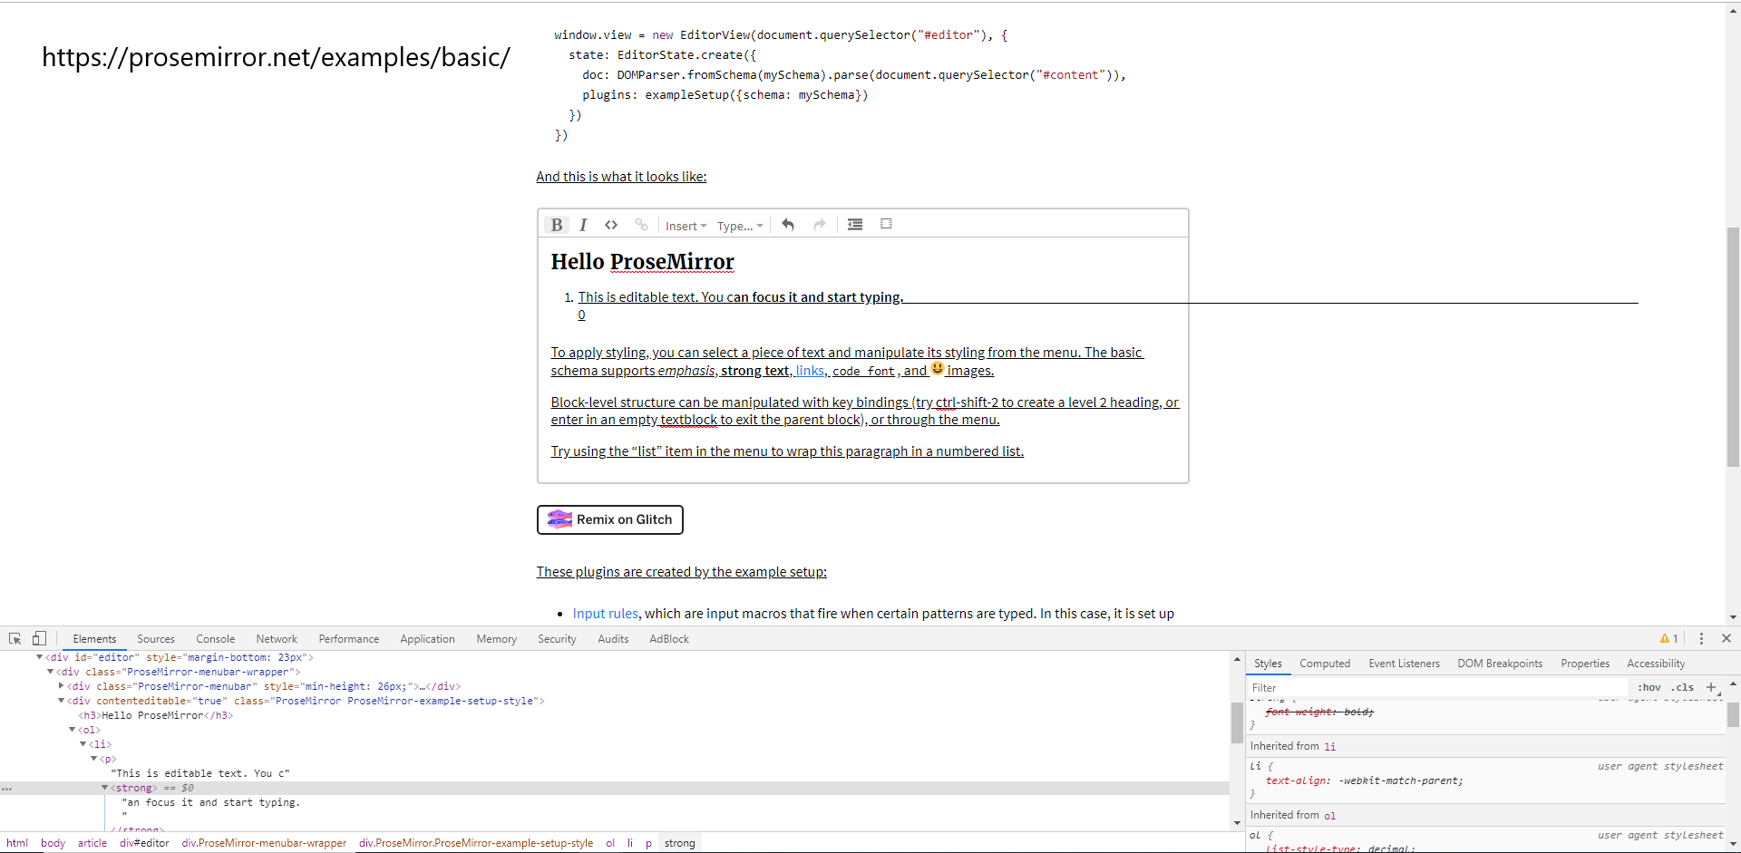Click the 'links' hyperlink in editor text

pyautogui.click(x=810, y=371)
